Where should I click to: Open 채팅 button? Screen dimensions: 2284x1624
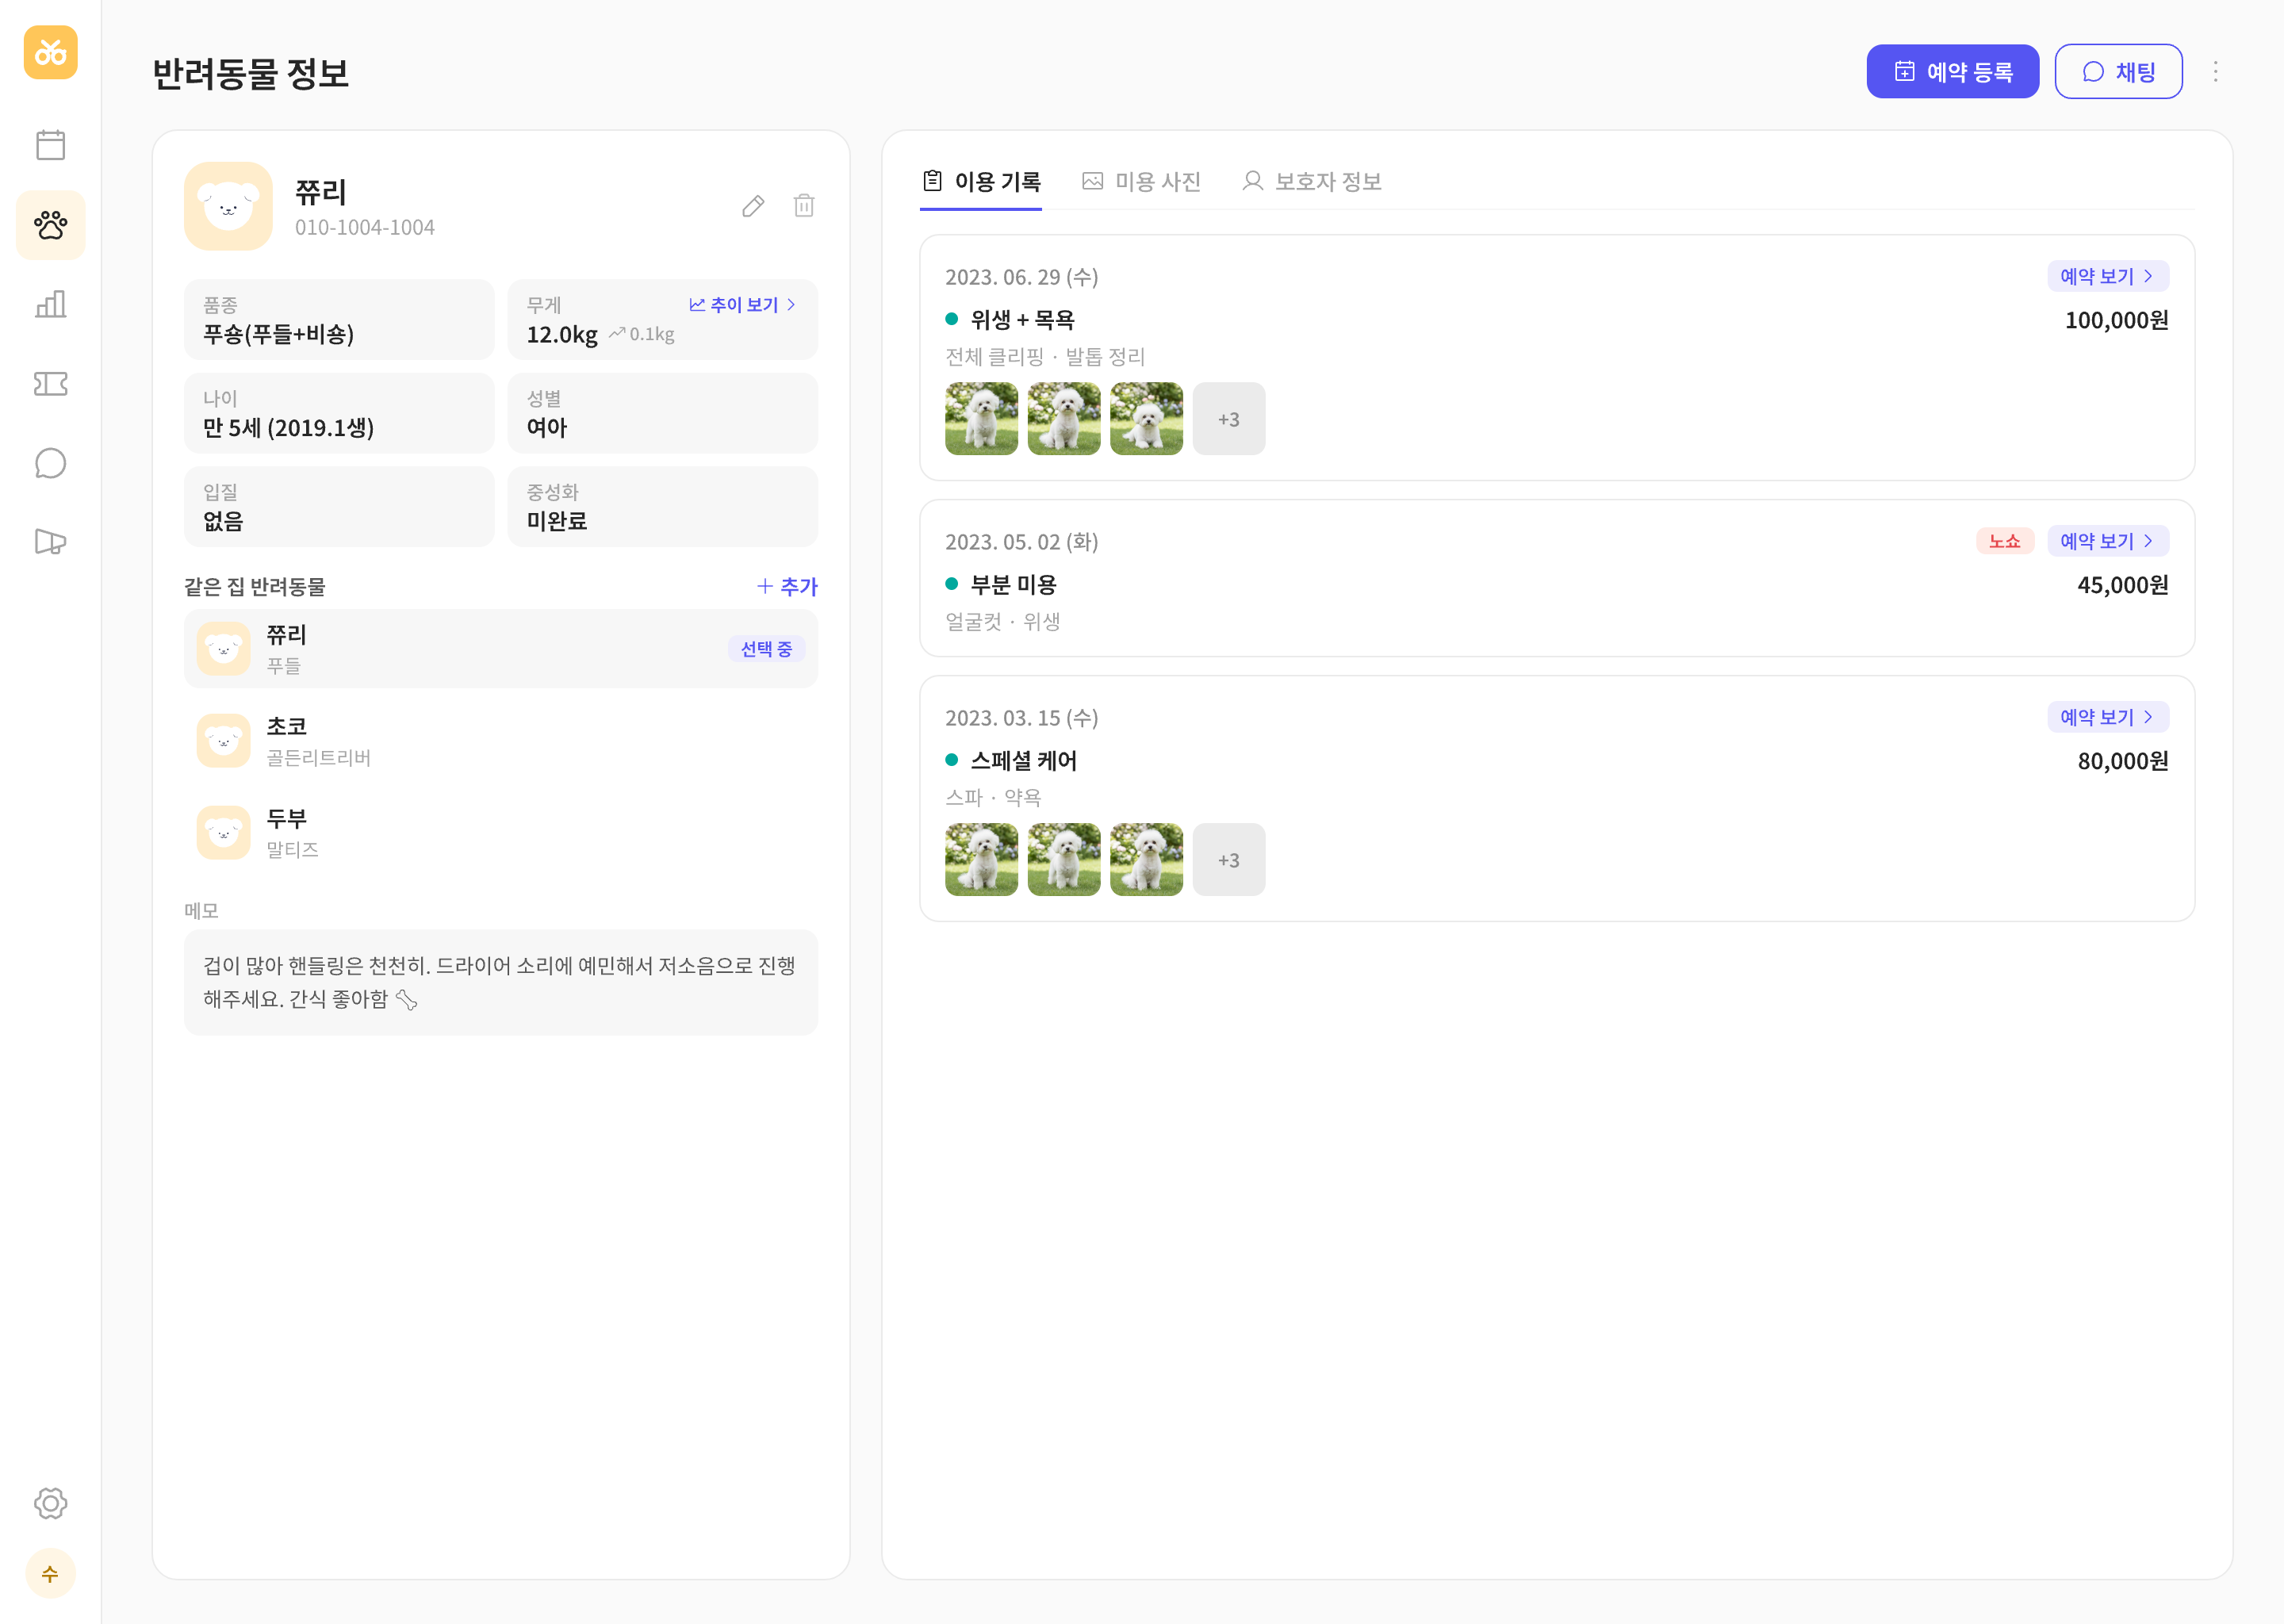(2118, 71)
